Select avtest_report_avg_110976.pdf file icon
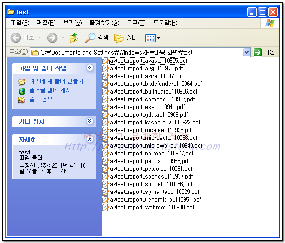This screenshot has height=243, width=285. click(x=105, y=69)
